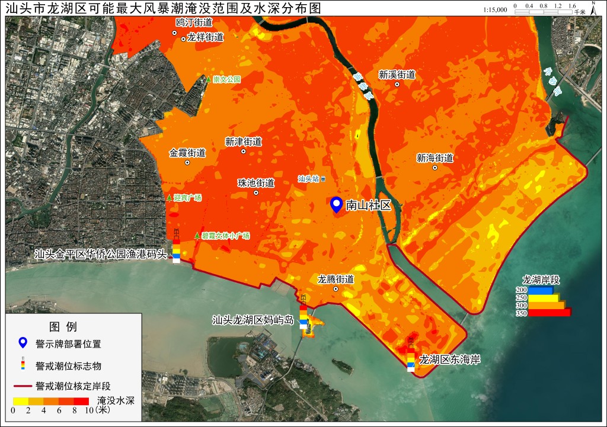This screenshot has width=607, height=427.
Task: Click the 崇文公园 green label
Action: 227,79
